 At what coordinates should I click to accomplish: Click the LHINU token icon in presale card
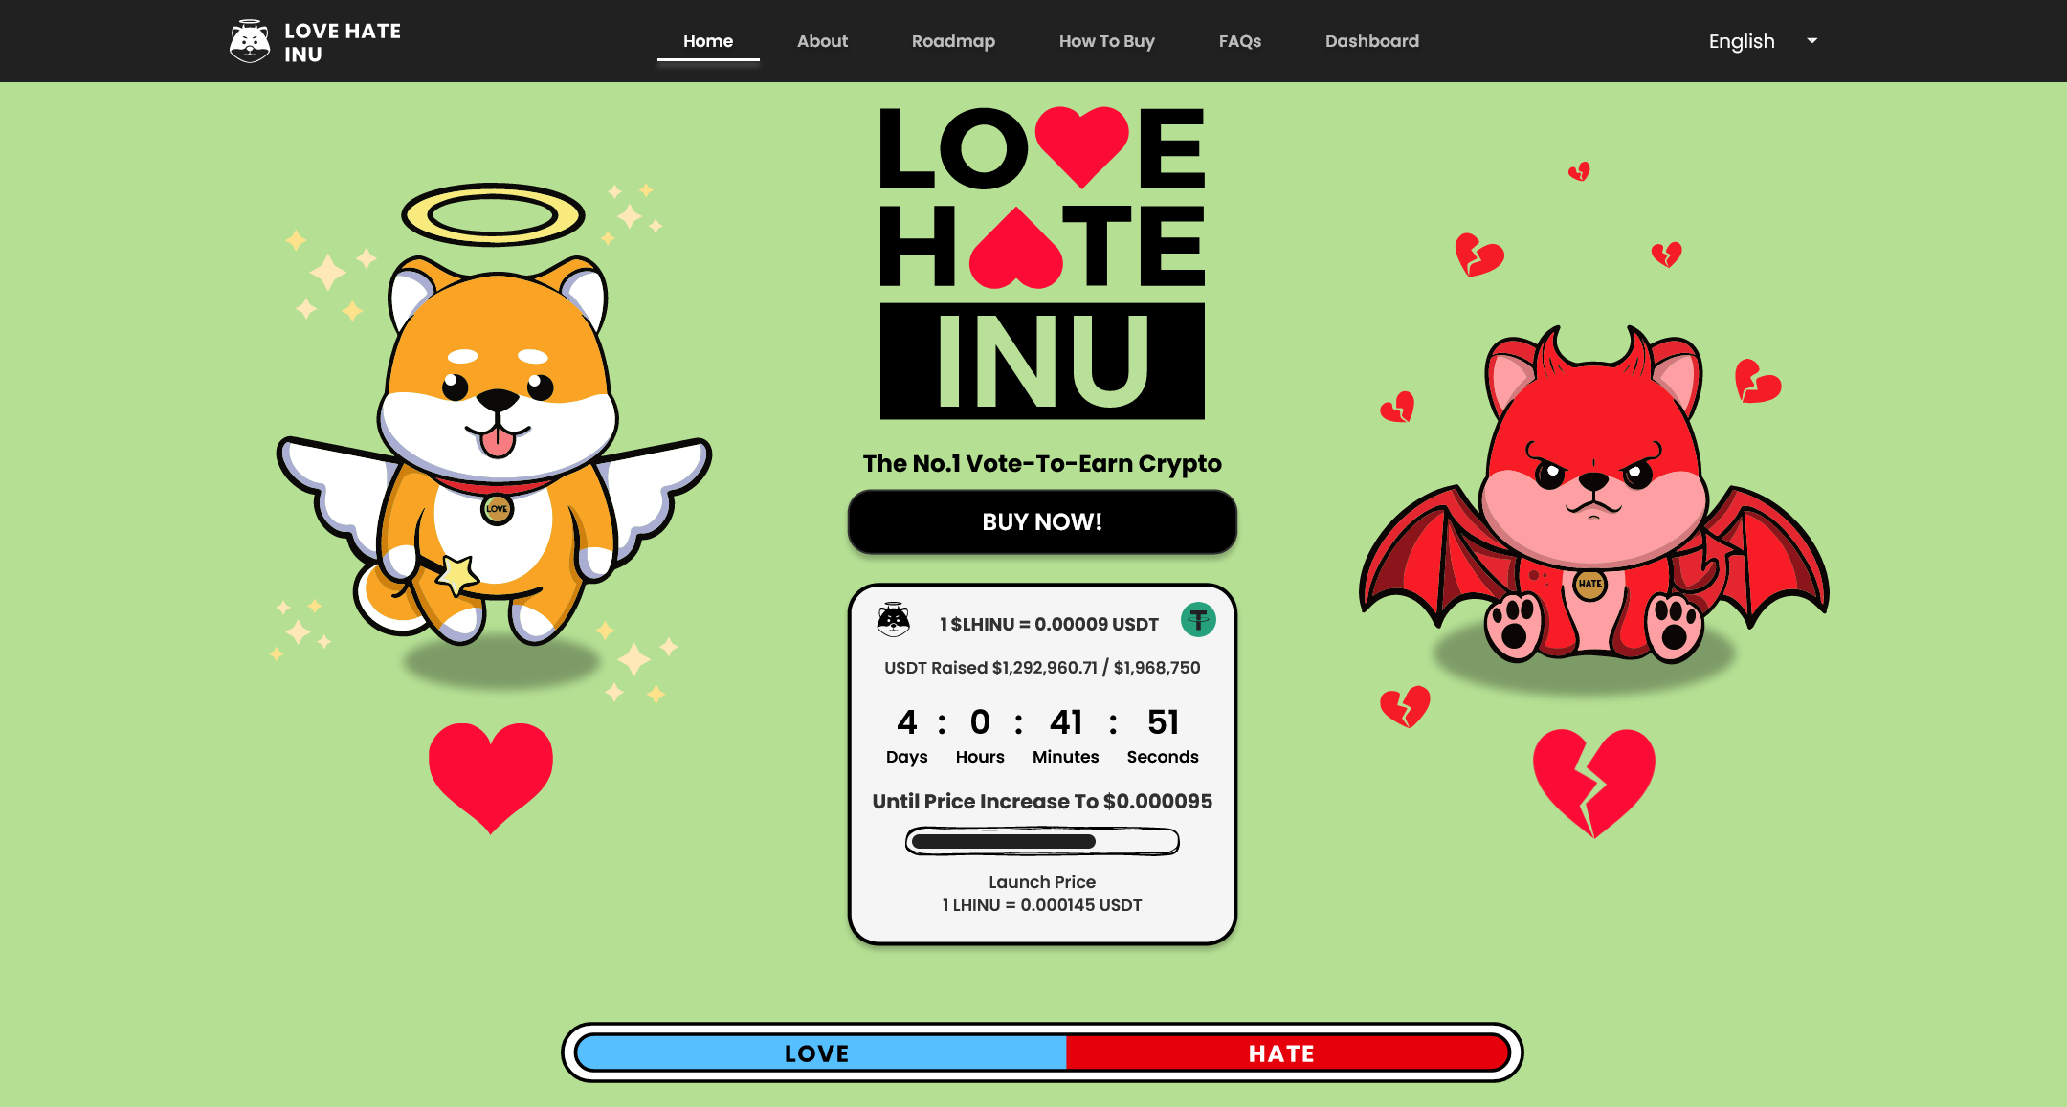click(x=894, y=619)
